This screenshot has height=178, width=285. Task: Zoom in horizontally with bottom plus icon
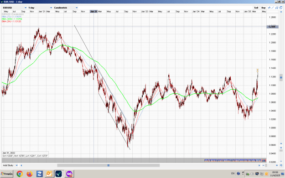point(277,165)
